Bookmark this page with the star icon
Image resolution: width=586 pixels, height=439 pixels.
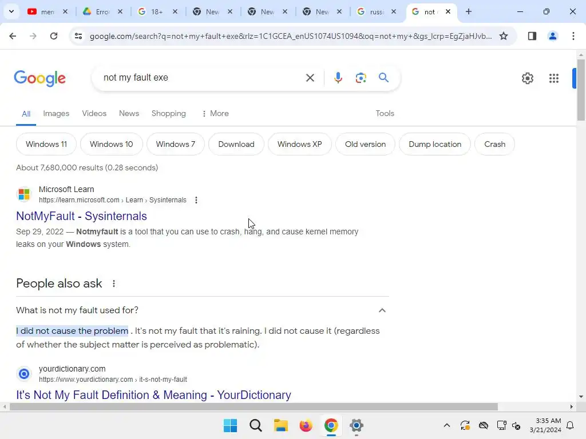[x=504, y=36]
